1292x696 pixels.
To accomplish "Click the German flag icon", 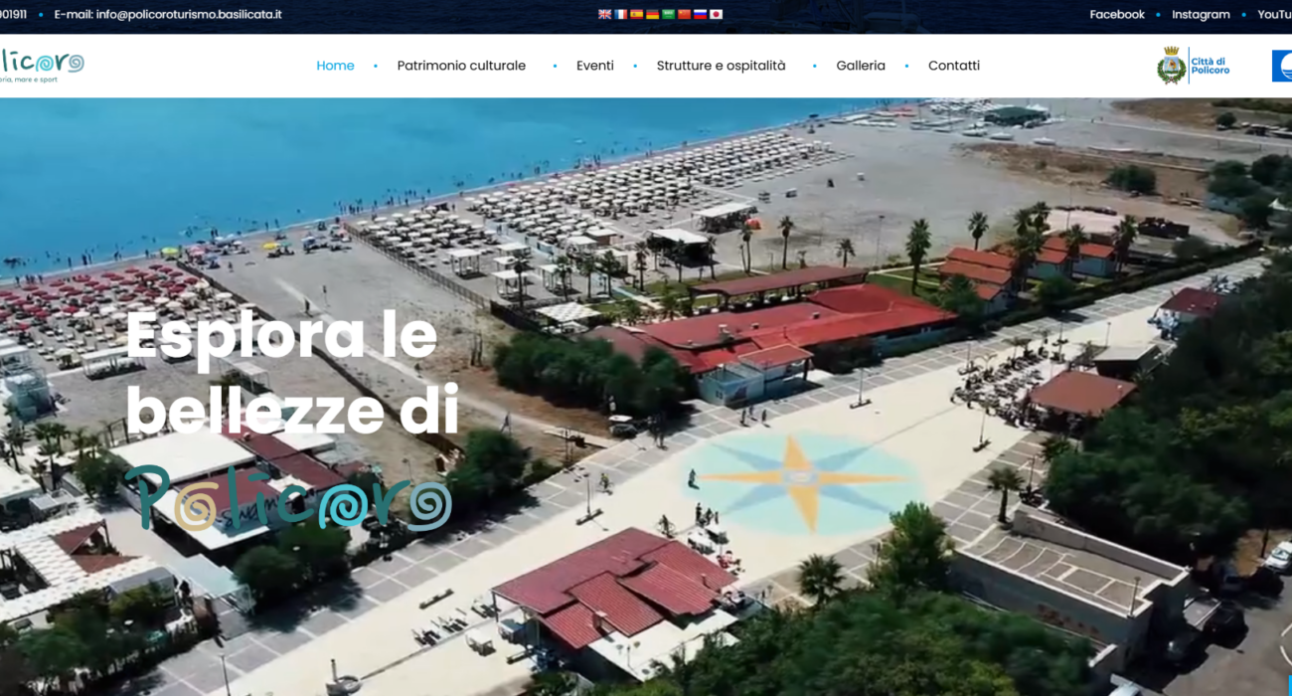I will coord(652,15).
